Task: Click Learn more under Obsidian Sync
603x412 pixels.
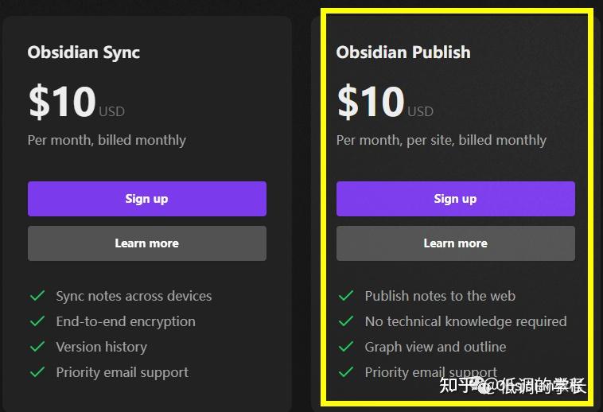Action: click(x=146, y=243)
